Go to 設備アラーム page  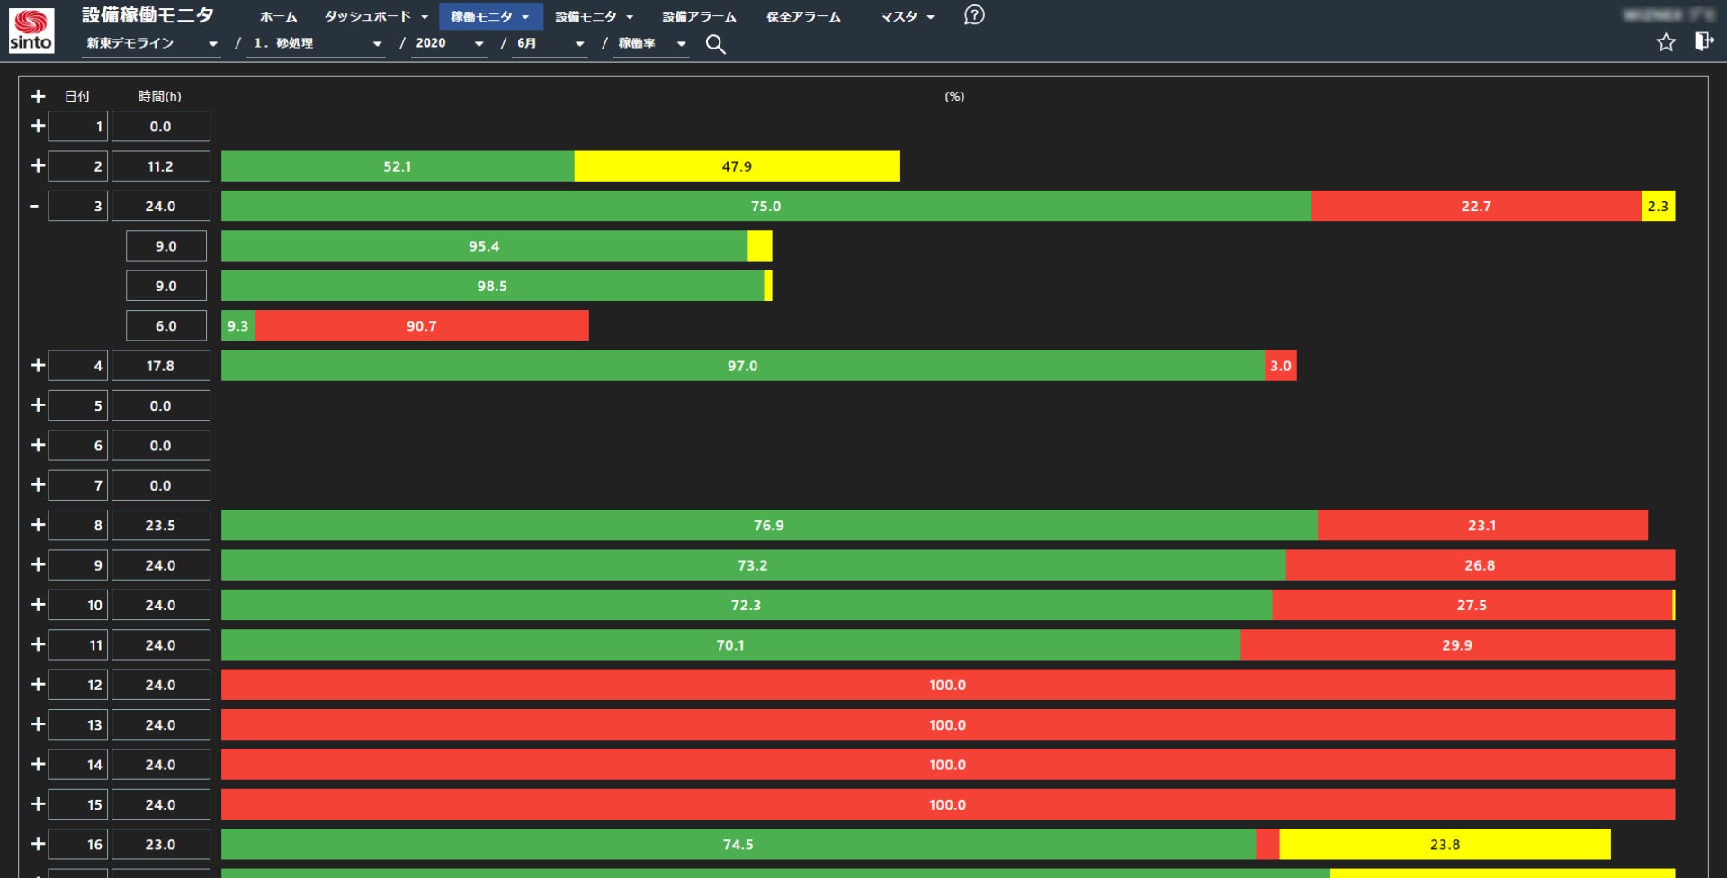(x=699, y=16)
